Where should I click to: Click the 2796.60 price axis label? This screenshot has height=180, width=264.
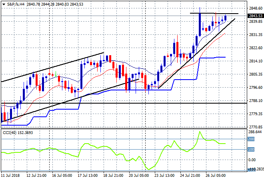[x=256, y=87]
